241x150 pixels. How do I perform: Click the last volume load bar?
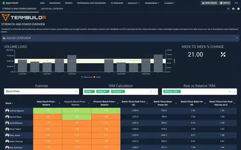(158, 63)
